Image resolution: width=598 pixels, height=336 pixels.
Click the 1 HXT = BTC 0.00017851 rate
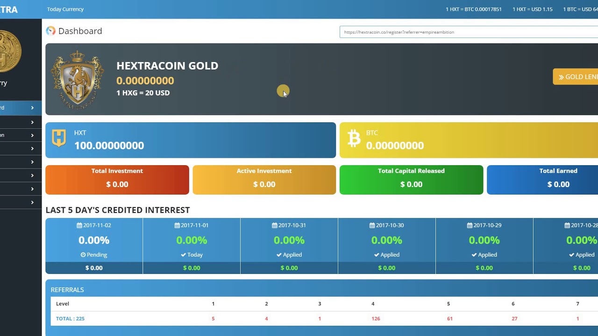tap(474, 9)
